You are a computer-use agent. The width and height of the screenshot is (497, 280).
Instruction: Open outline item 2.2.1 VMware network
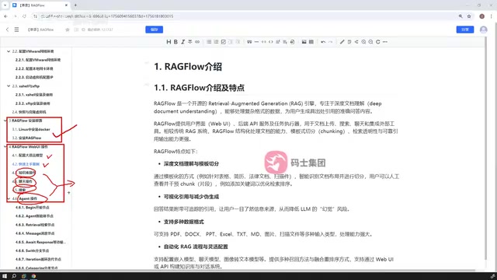tap(38, 60)
